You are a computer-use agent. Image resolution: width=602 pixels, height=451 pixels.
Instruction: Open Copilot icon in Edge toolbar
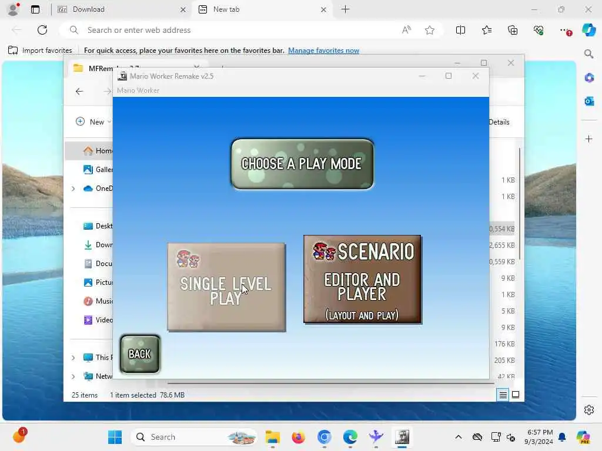coord(588,30)
